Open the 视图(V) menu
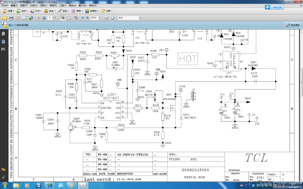The image size is (303, 189). (x=24, y=6)
